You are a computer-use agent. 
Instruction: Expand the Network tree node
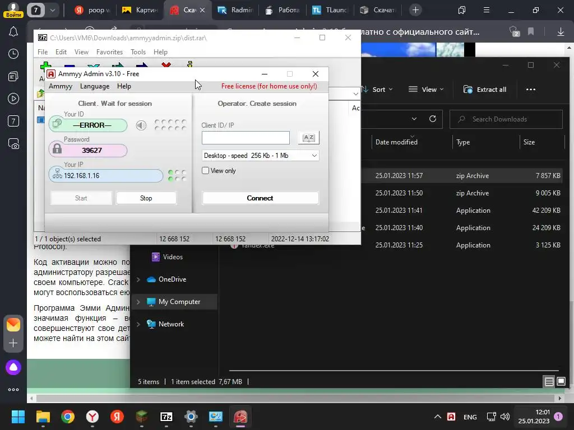click(x=138, y=324)
